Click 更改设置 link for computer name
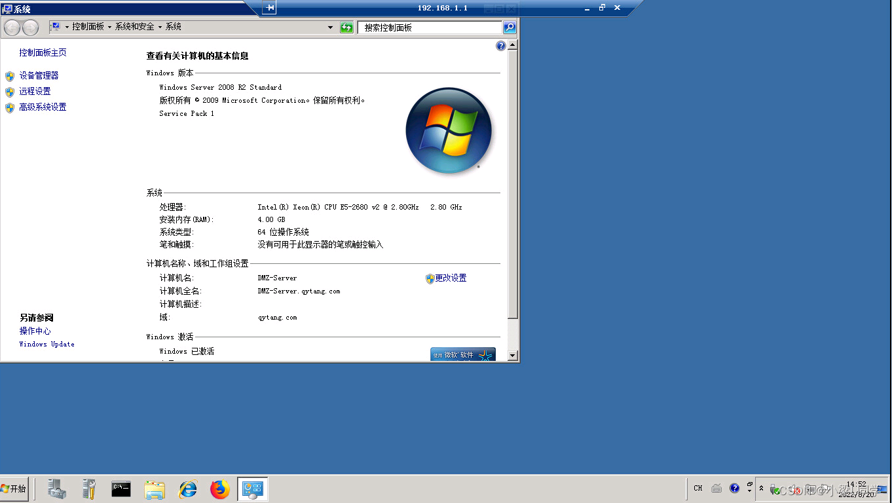 pyautogui.click(x=451, y=278)
